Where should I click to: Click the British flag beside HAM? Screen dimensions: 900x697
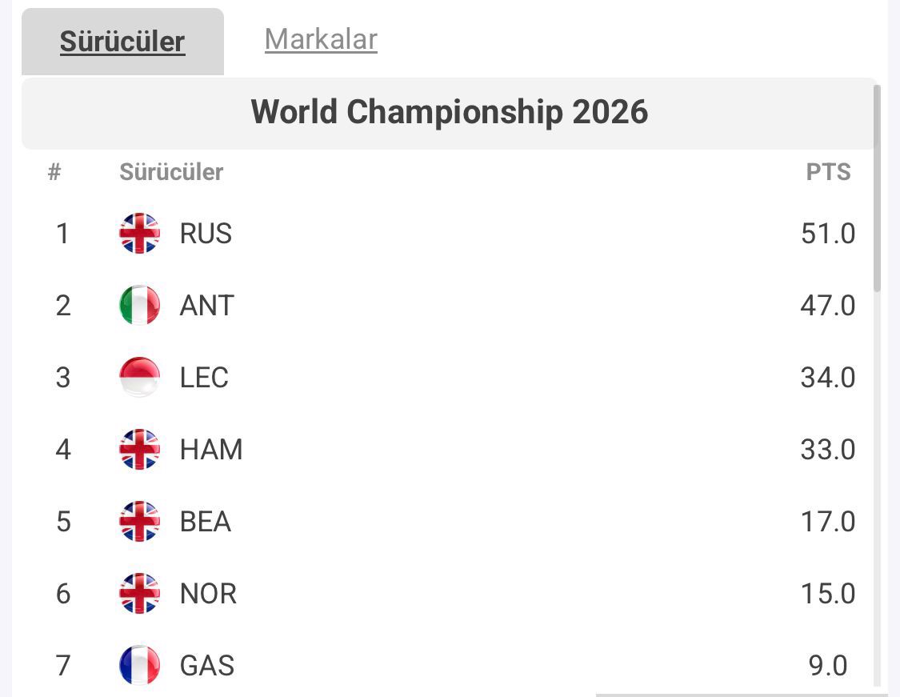139,450
